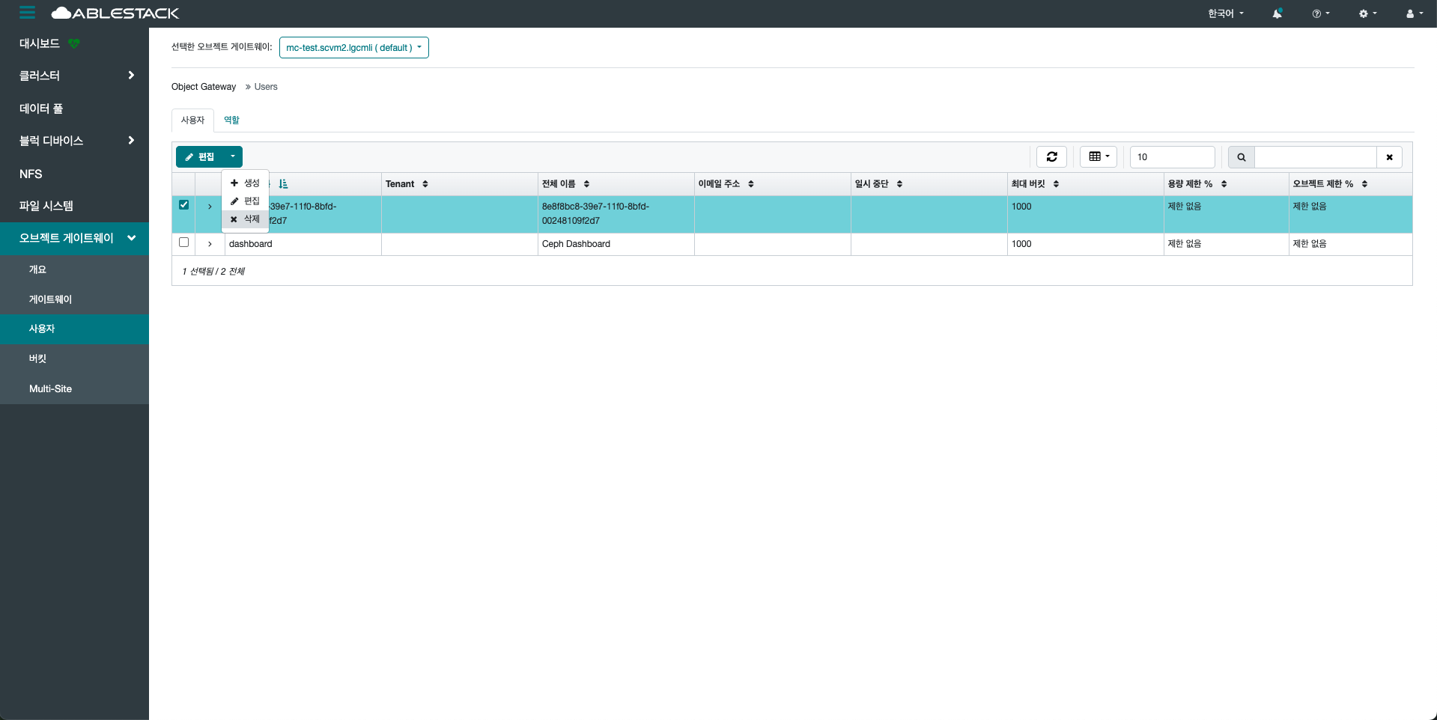Open the help question mark menu
Viewport: 1437px width, 720px height.
pyautogui.click(x=1320, y=13)
